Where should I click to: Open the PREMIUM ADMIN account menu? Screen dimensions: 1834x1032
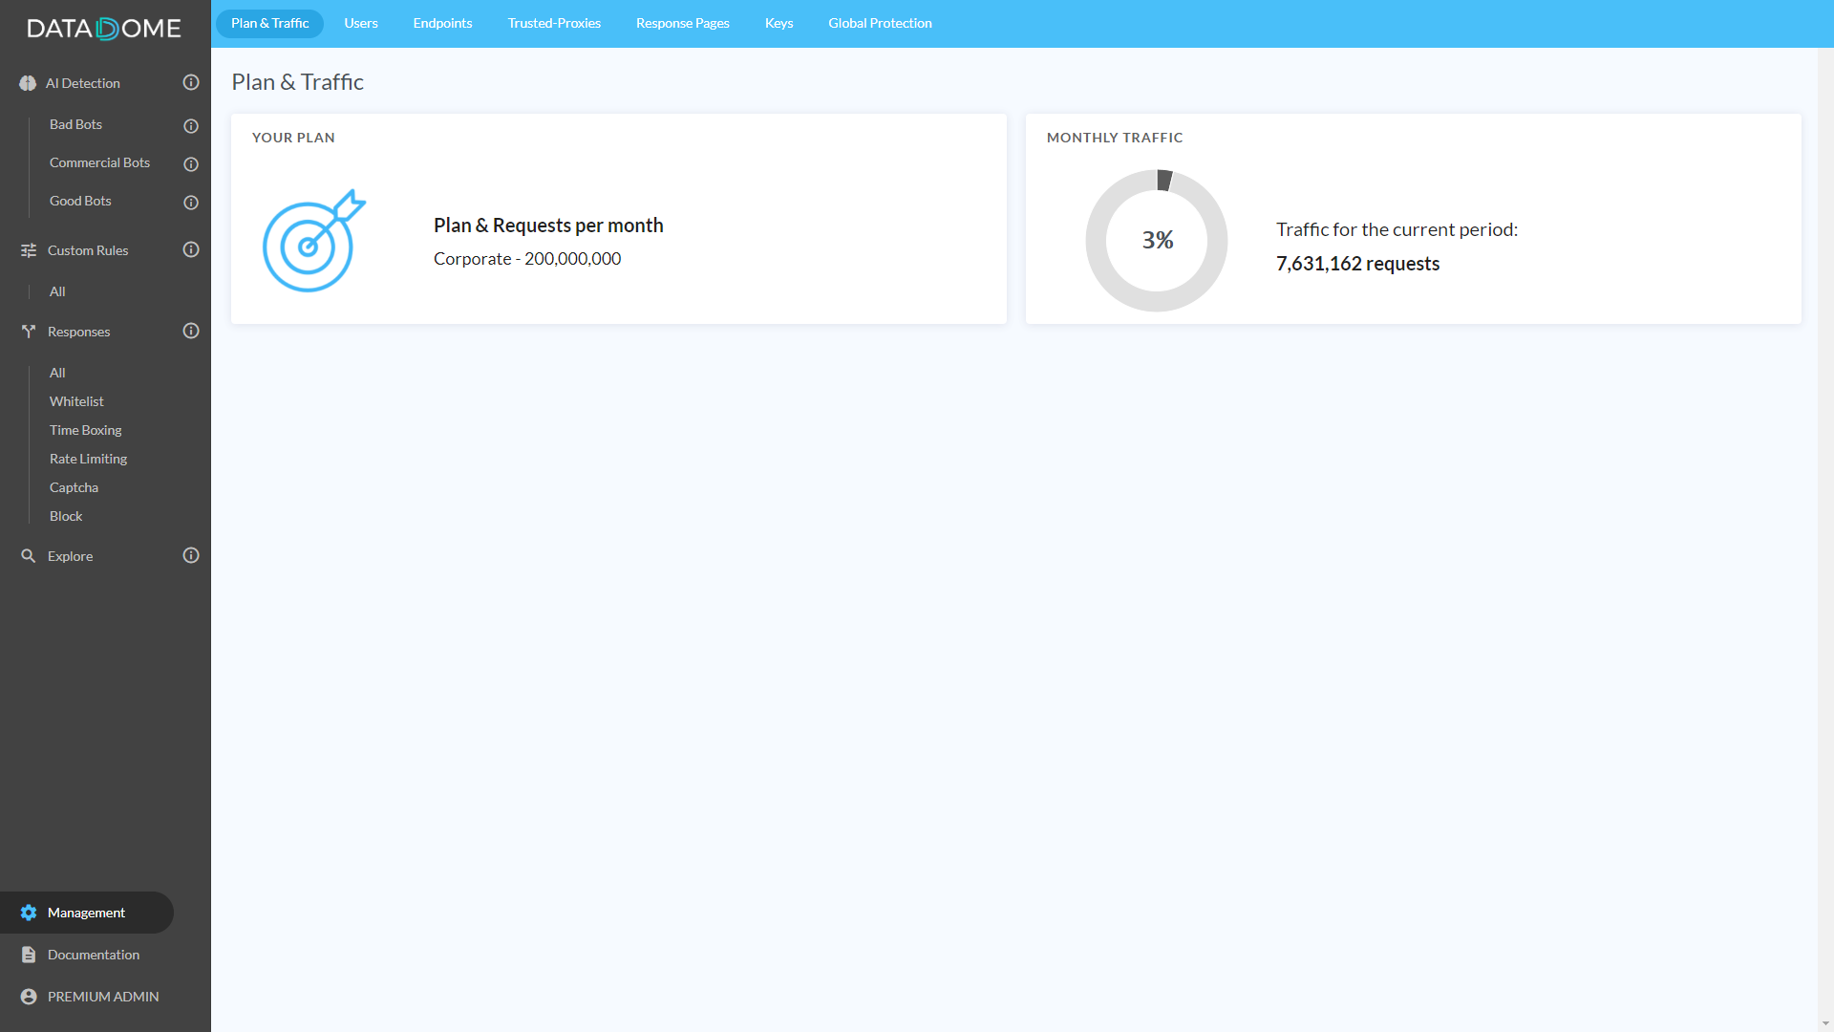[103, 997]
